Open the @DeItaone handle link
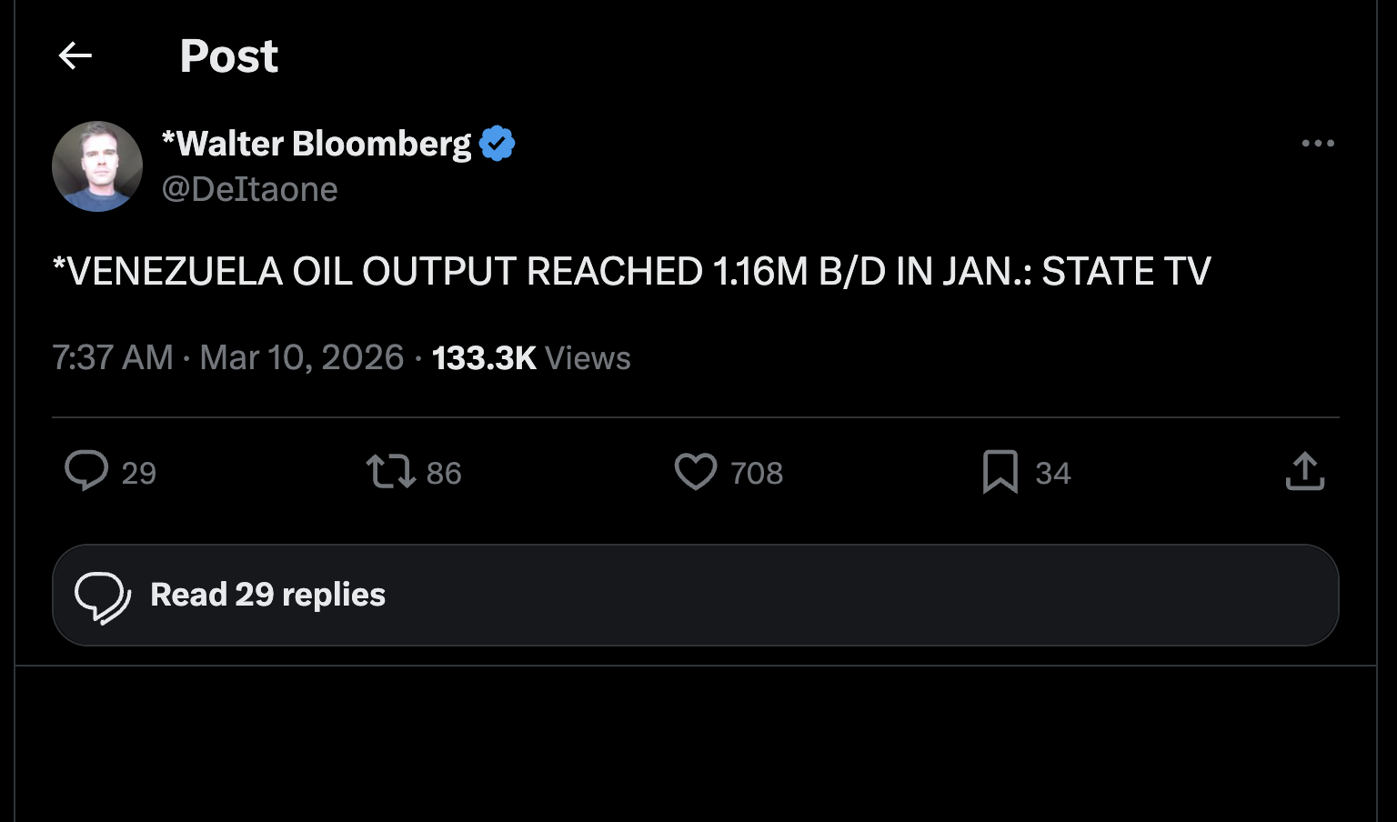The image size is (1397, 822). [x=250, y=189]
